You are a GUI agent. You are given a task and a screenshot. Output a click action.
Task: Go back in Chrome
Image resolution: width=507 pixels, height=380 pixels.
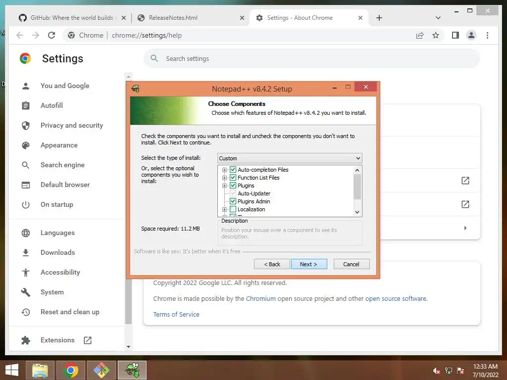(x=20, y=35)
